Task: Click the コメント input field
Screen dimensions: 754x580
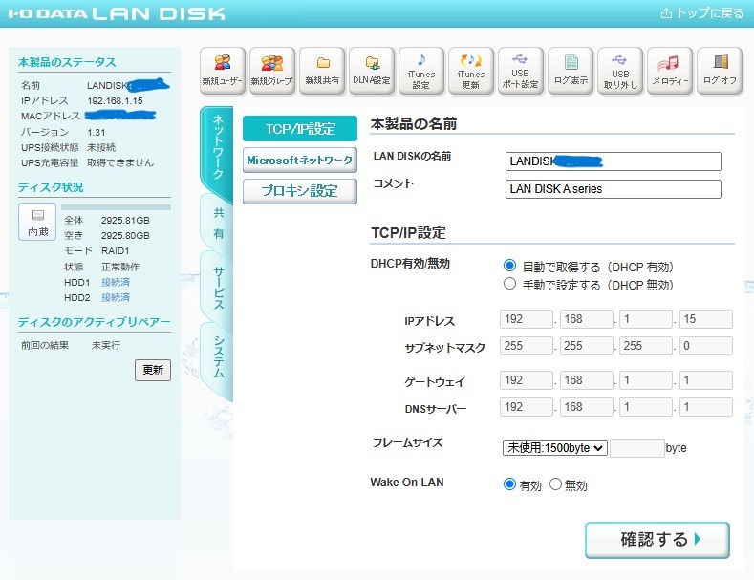Action: (x=614, y=189)
